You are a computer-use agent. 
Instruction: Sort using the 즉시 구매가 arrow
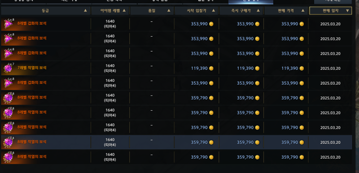pos(258,10)
